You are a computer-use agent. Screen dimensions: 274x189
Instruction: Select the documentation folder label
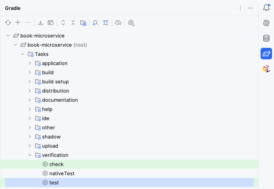60,100
